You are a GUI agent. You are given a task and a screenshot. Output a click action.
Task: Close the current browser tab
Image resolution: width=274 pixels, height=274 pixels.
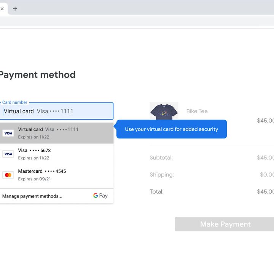pyautogui.click(x=2, y=8)
